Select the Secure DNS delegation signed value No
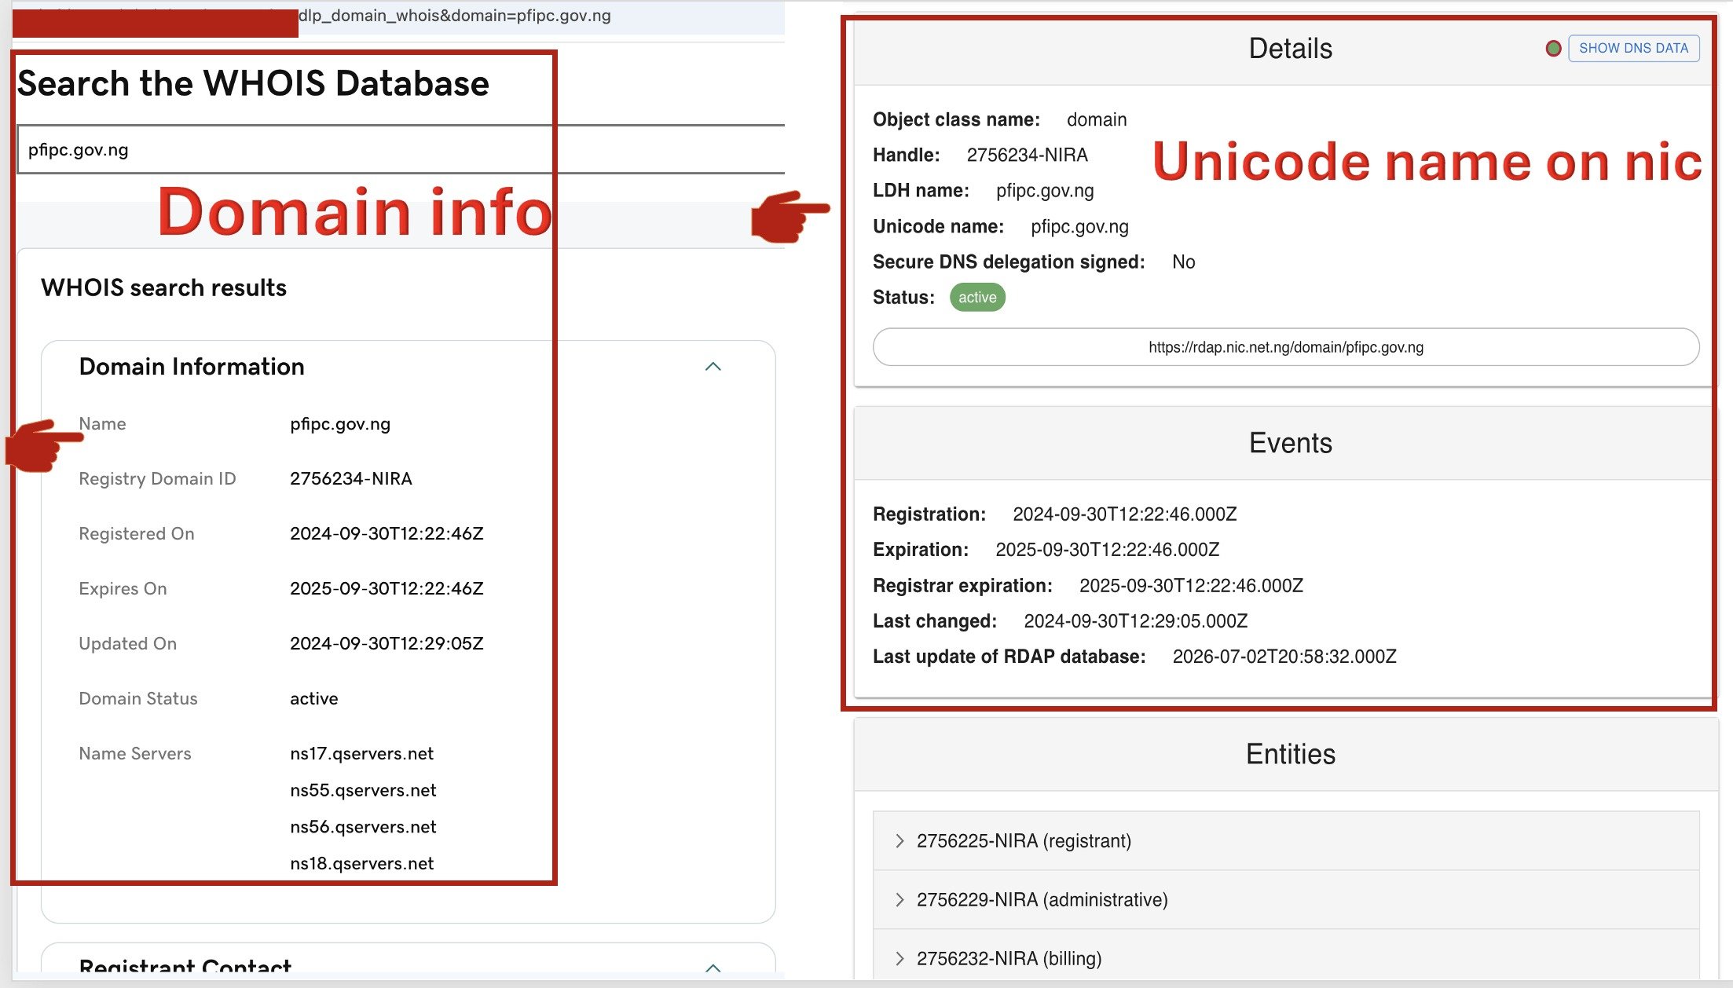The image size is (1733, 988). coord(1184,262)
